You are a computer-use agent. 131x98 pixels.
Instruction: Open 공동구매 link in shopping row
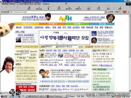[x=49, y=50]
